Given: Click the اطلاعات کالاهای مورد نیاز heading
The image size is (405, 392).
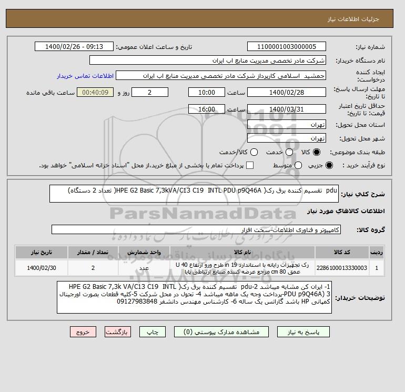Looking at the screenshot, I should point(346,211).
